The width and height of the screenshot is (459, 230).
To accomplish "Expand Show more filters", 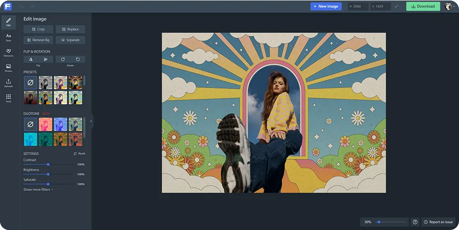I will coord(39,190).
